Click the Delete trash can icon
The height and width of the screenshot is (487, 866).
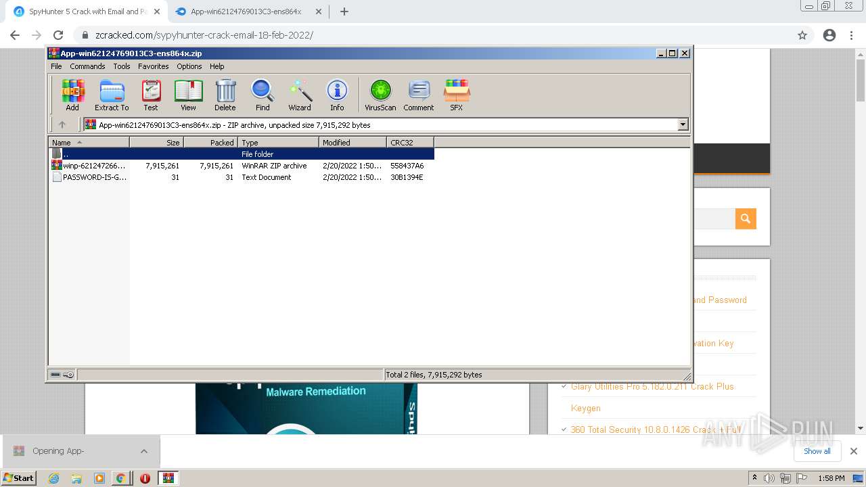coord(225,95)
